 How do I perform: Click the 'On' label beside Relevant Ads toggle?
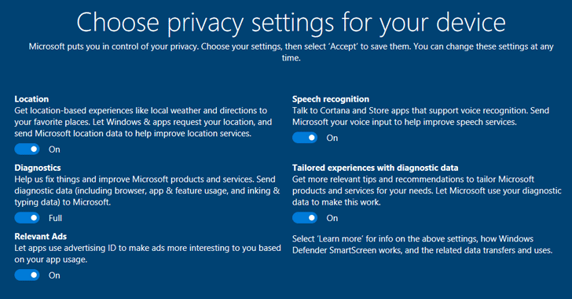[54, 275]
